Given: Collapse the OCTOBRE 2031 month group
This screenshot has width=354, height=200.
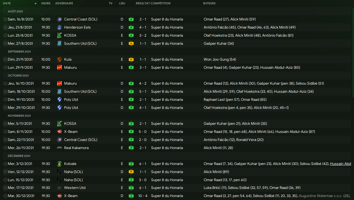Looking at the screenshot, I should 18,75.
